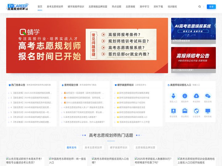The width and height of the screenshot is (222, 166).
Task: Select the 最新发布 topic tab
Action: pos(72,148)
